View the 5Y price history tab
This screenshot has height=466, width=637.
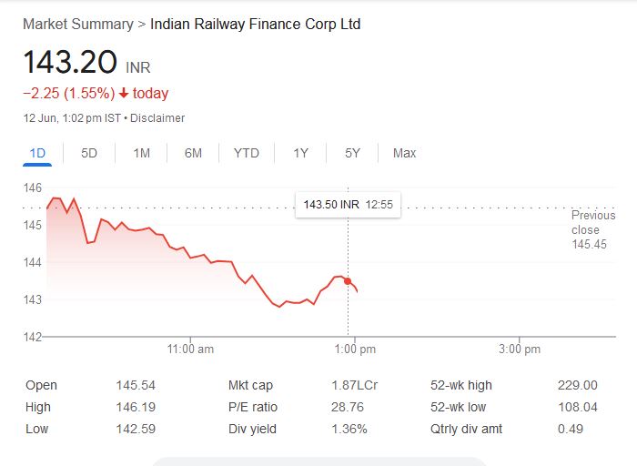point(353,153)
